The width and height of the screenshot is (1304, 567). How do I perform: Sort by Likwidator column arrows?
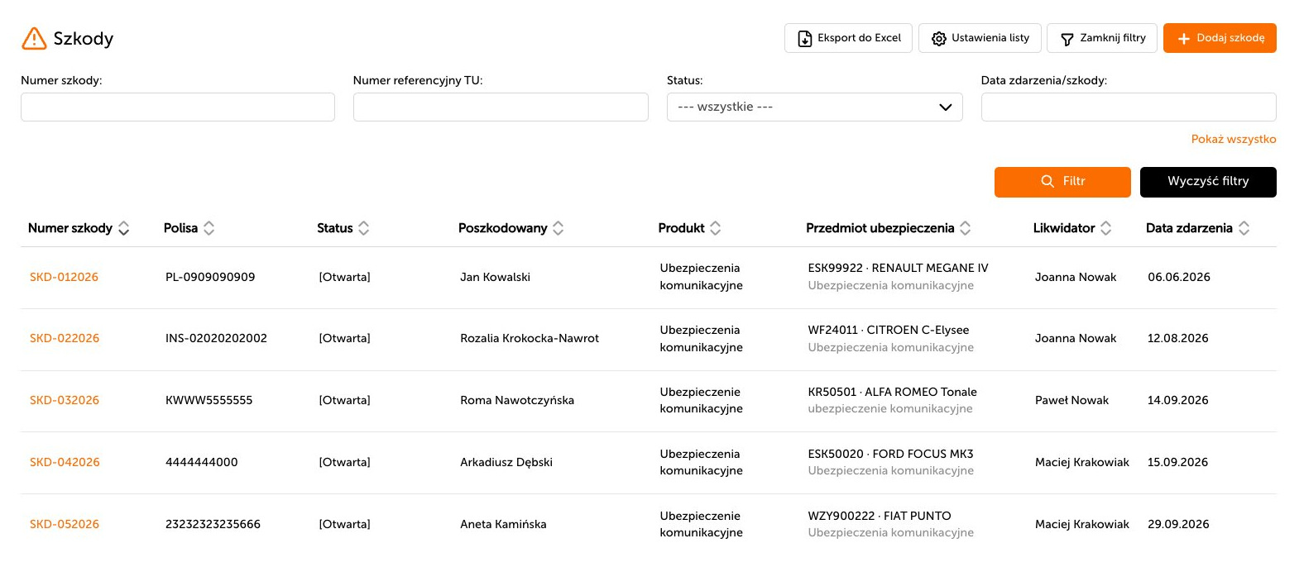tap(1106, 228)
